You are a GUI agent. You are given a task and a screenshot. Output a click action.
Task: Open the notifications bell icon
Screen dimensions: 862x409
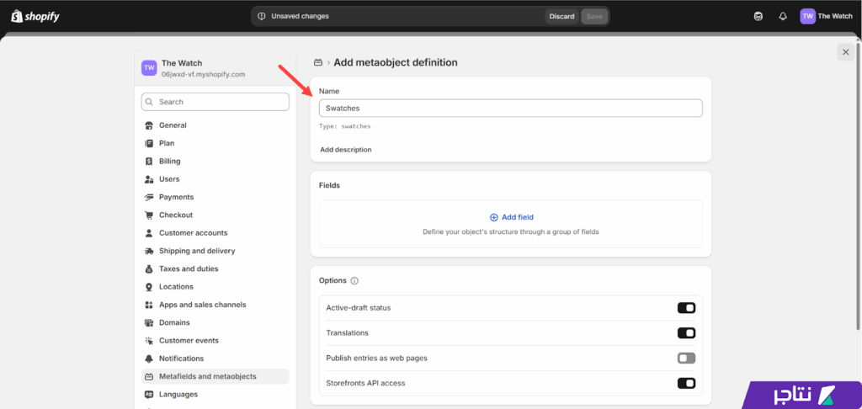click(x=783, y=16)
